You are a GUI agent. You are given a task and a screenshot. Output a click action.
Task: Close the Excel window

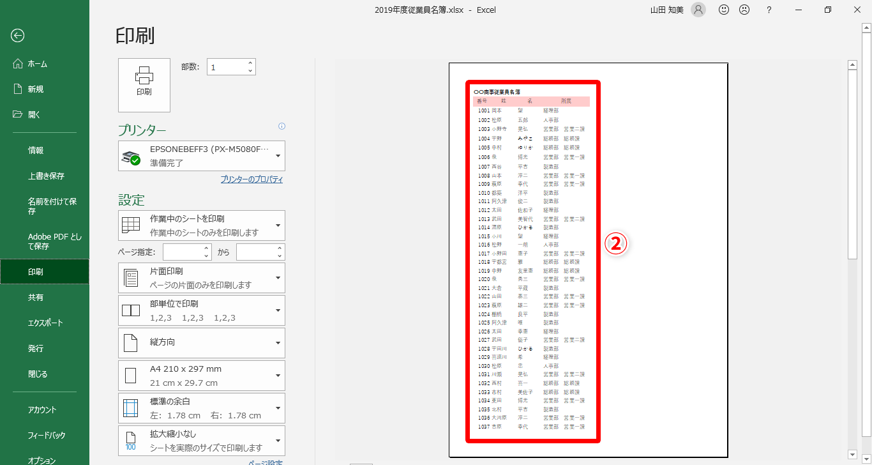(857, 10)
